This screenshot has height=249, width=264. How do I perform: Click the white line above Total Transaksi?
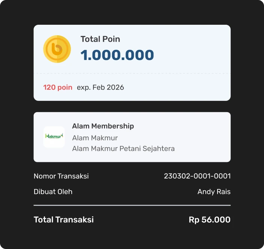pyautogui.click(x=132, y=205)
